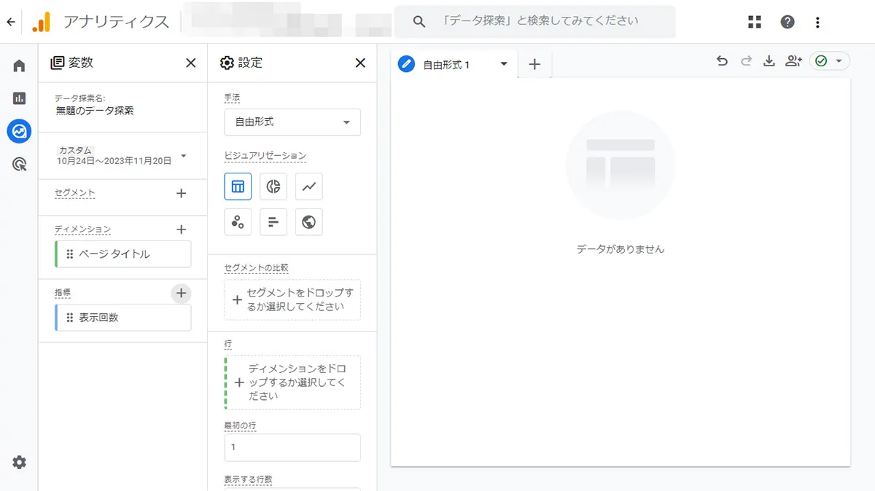
Task: Open the 手法 technique dropdown showing 自由形式
Action: [292, 122]
